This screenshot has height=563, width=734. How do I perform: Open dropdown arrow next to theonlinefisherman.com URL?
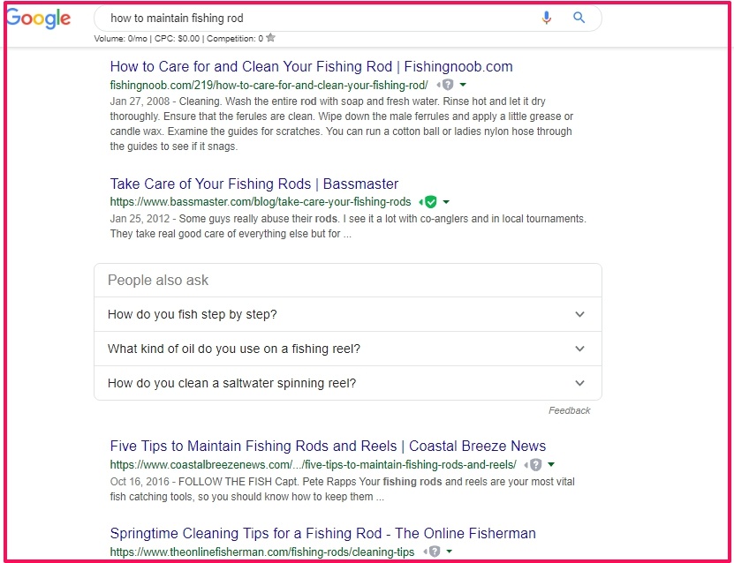(450, 552)
